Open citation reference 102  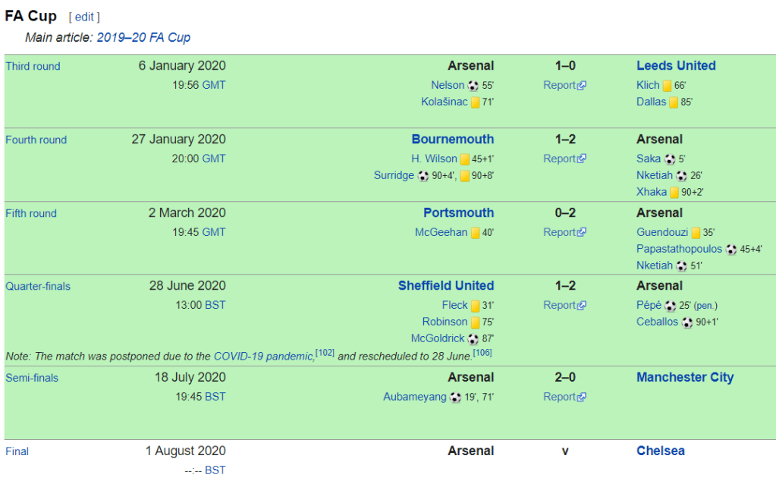(x=325, y=354)
